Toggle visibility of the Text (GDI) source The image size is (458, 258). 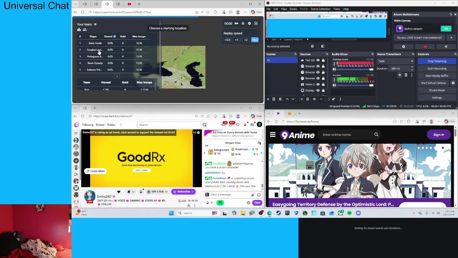(x=318, y=60)
